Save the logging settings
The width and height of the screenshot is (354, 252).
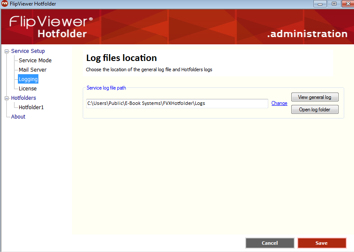pos(322,243)
